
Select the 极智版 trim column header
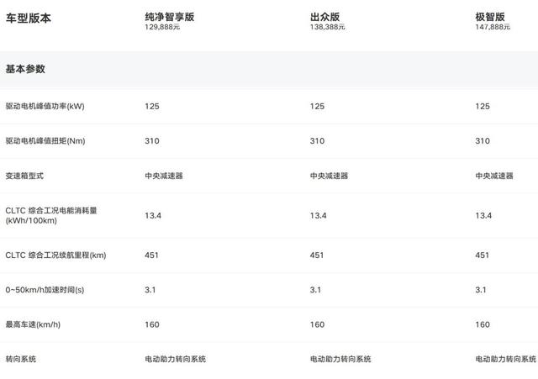tap(490, 17)
